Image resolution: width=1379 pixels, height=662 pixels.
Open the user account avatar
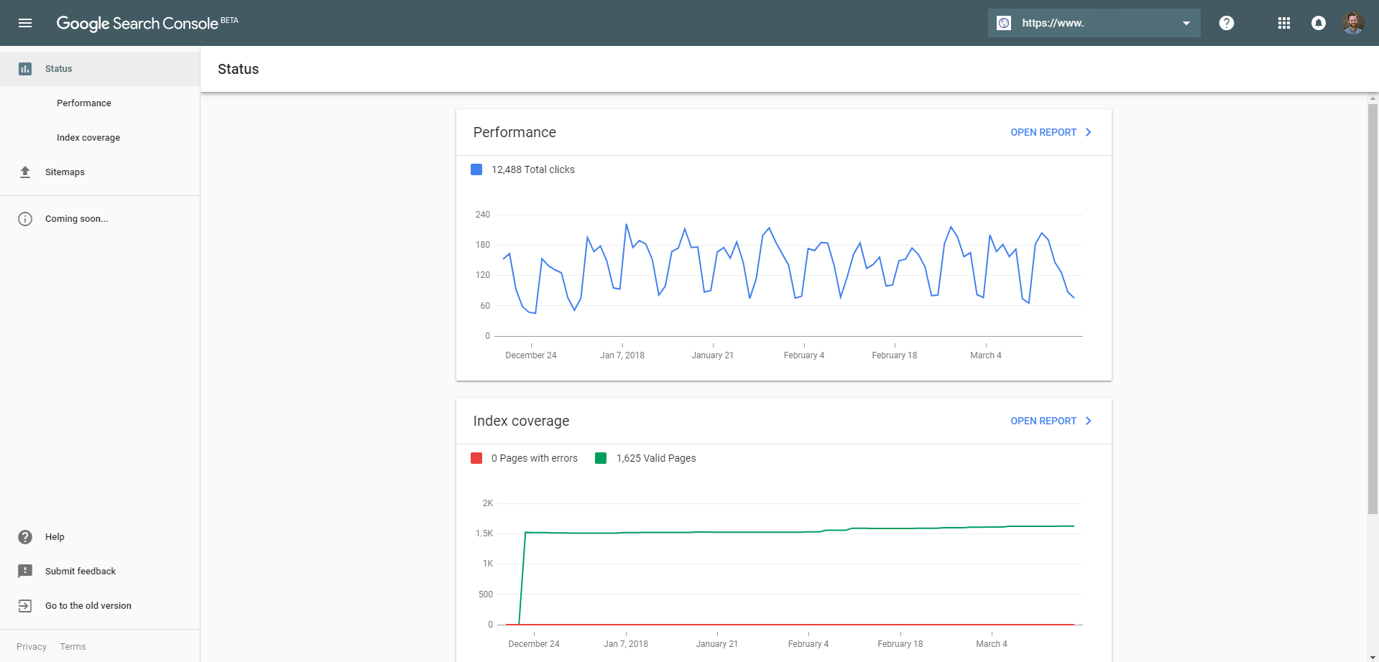click(x=1353, y=23)
